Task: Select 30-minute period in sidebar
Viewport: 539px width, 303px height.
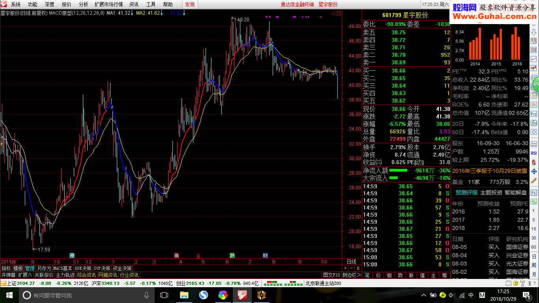Action: (534, 238)
